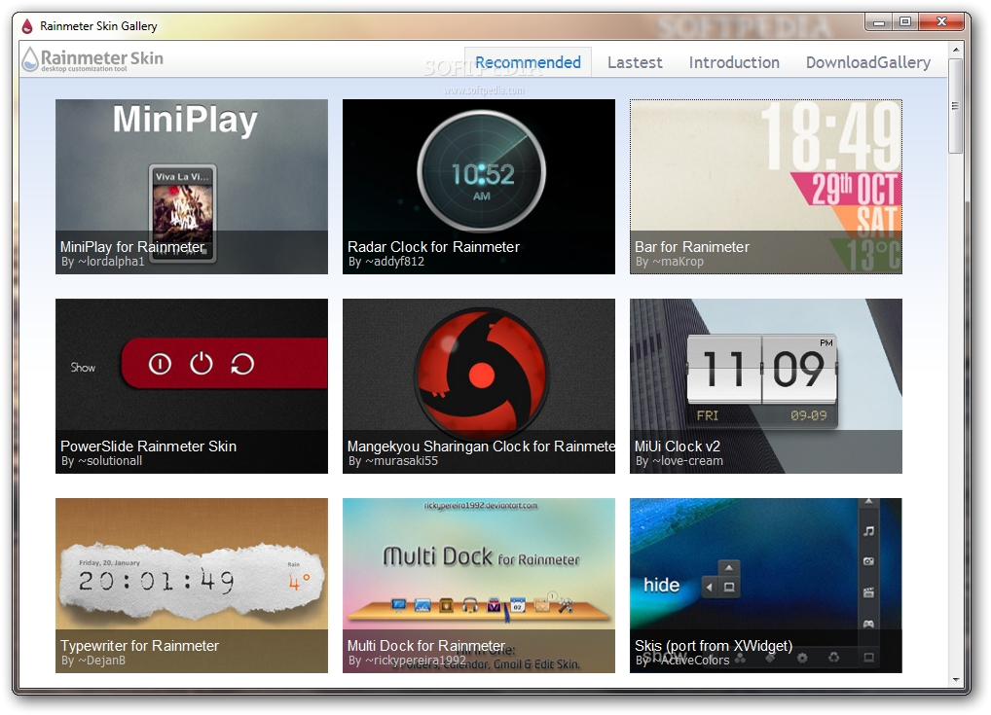Click the Rainmeter Skin logo

point(92,59)
